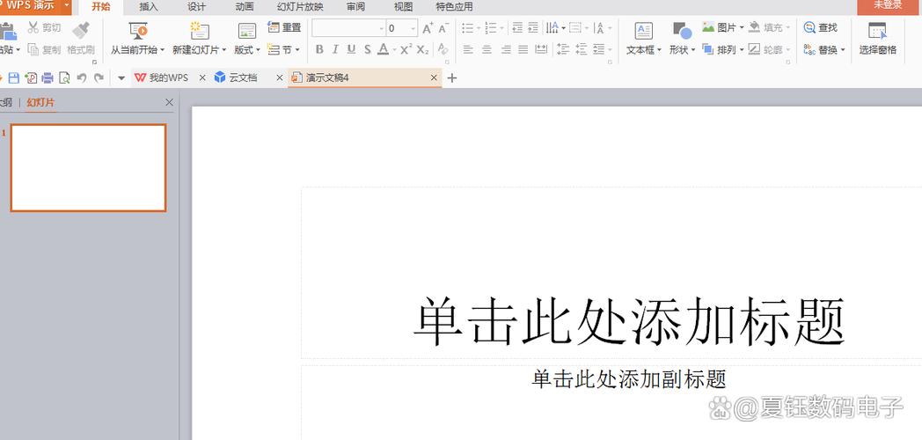This screenshot has width=922, height=440.
Task: Toggle Italic formatting
Action: click(335, 49)
